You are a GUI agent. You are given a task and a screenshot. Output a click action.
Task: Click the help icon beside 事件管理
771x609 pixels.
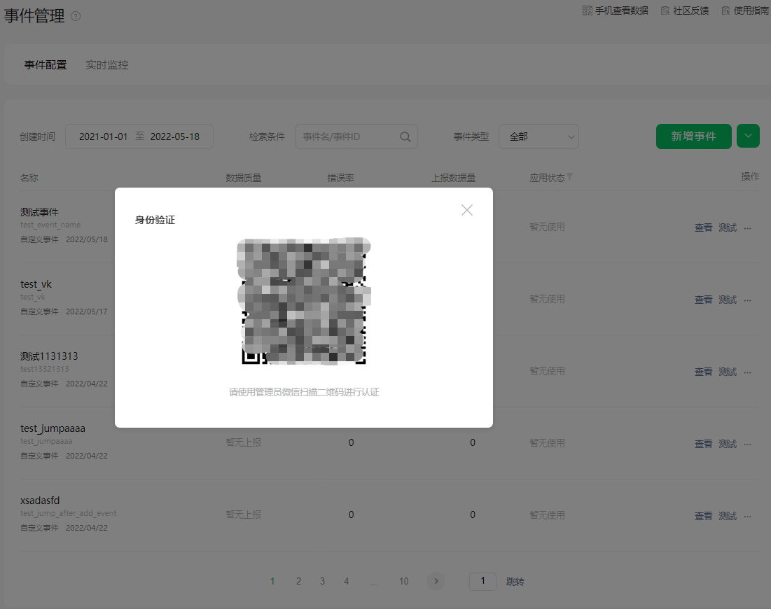click(x=76, y=16)
